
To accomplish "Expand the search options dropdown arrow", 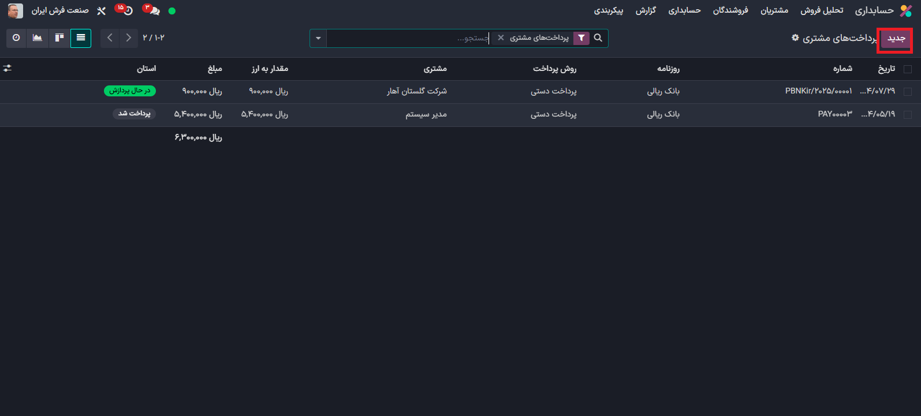I will [x=318, y=39].
